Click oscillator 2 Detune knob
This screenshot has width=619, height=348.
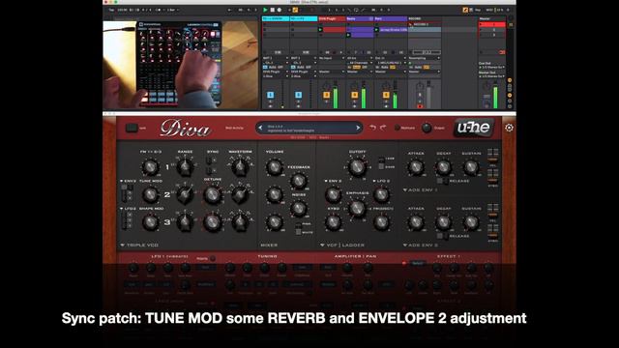213,194
